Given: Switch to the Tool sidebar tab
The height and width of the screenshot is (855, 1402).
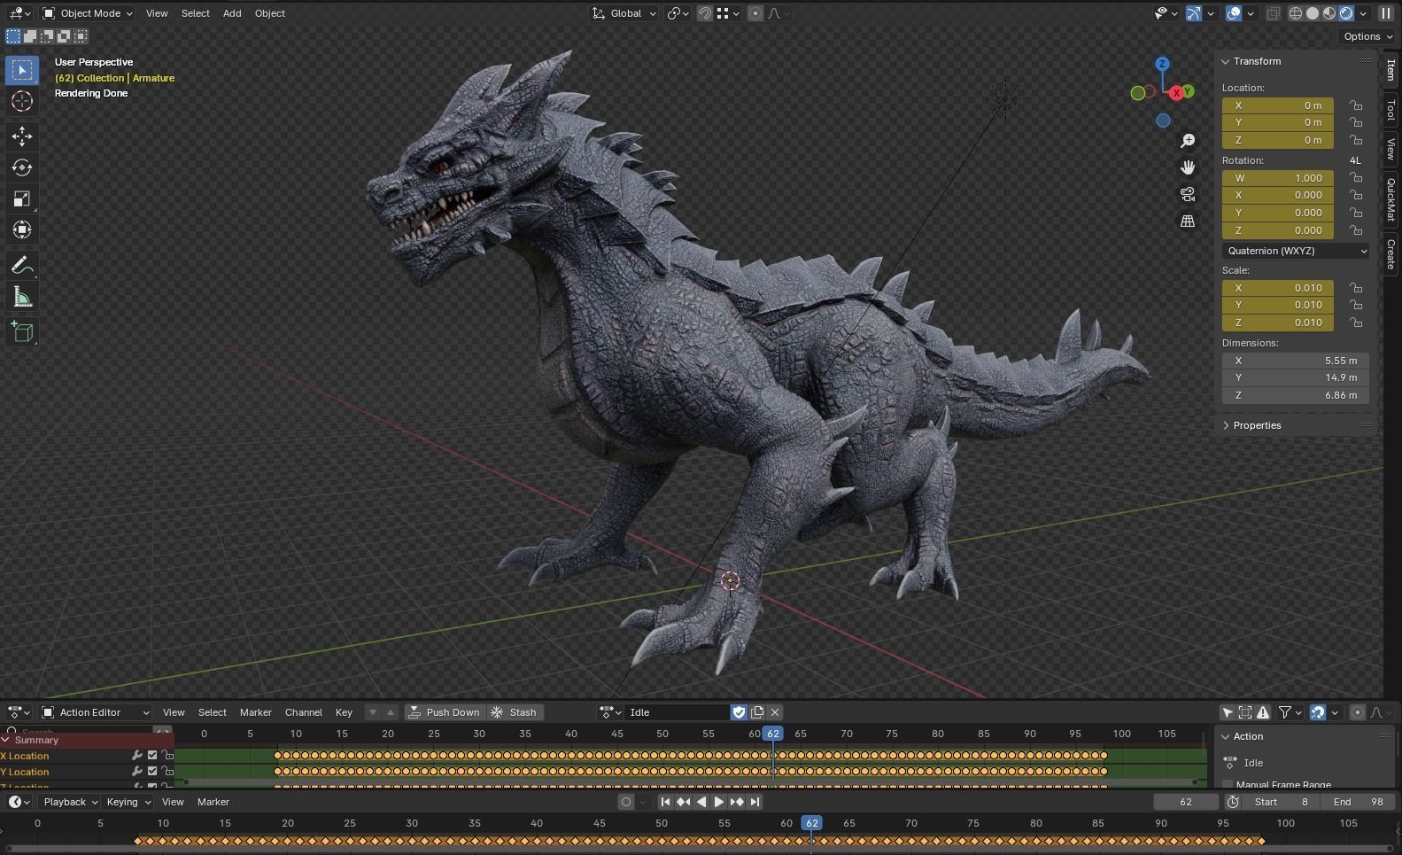Looking at the screenshot, I should [1391, 109].
